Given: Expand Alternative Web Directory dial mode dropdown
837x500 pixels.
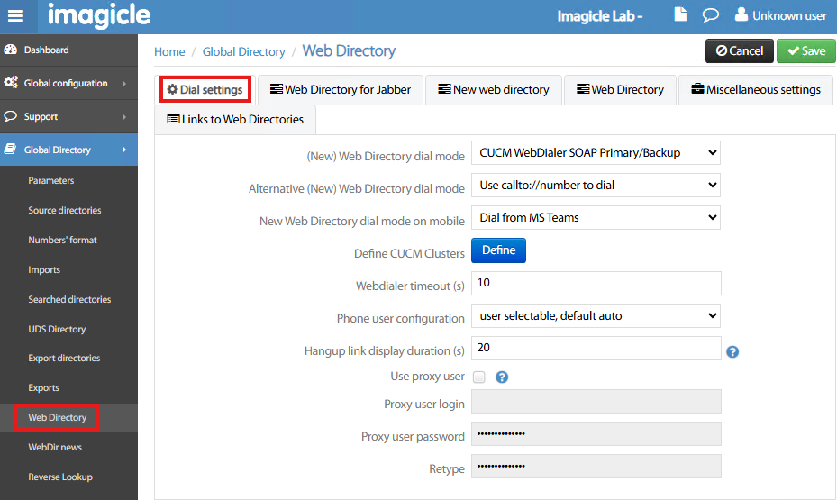Looking at the screenshot, I should click(x=596, y=186).
